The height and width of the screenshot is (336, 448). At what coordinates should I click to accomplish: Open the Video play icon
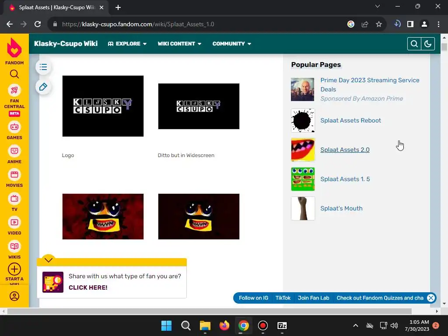[14, 222]
